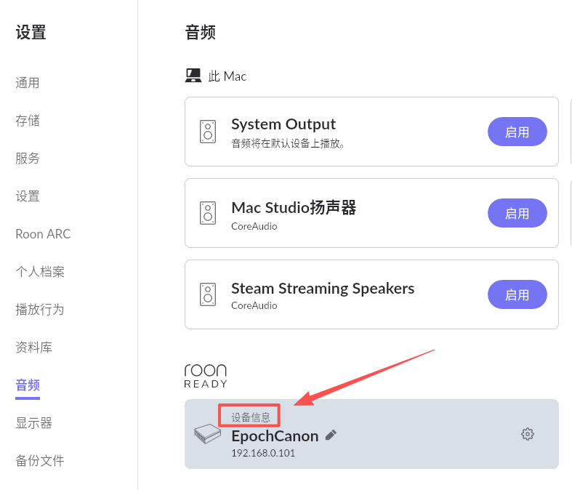Viewport: 572px width, 490px height.
Task: Select the 音频 sidebar tab
Action: pos(28,385)
